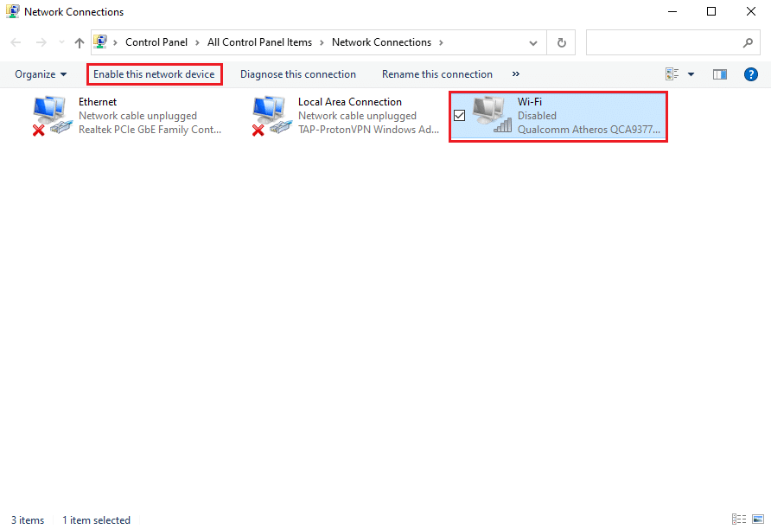Viewport: 771px width, 529px height.
Task: Show more toolbar commands via chevron
Action: pos(516,74)
